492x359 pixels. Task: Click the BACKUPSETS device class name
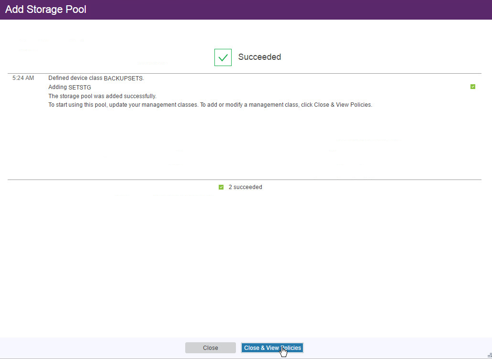click(123, 79)
